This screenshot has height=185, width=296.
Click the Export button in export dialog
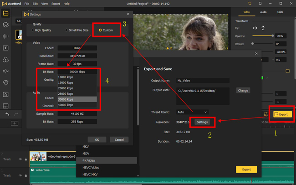(246, 170)
